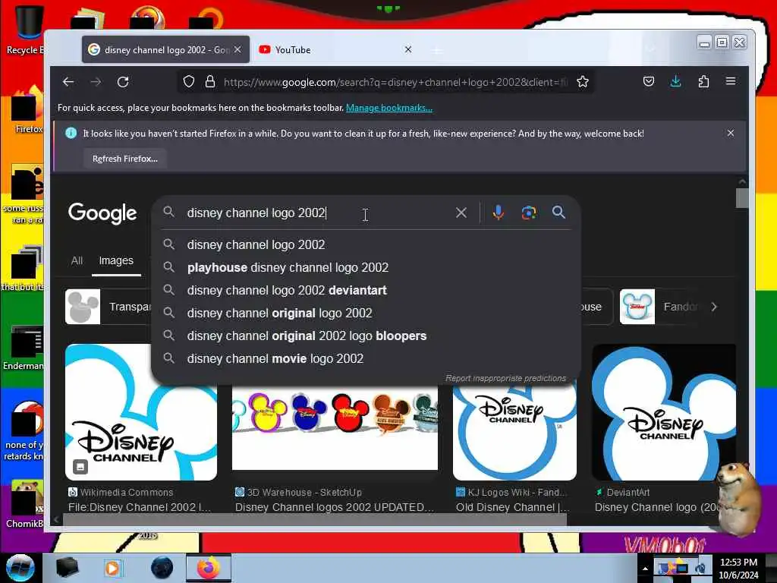Viewport: 777px width, 583px height.
Task: Expand more filter chips with right chevron
Action: 714,307
